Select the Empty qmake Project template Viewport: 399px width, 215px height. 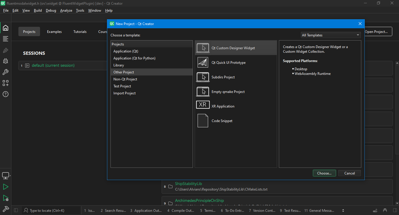tap(236, 92)
